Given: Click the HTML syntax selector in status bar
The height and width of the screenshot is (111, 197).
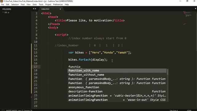Looking at the screenshot, I should tap(189, 110).
